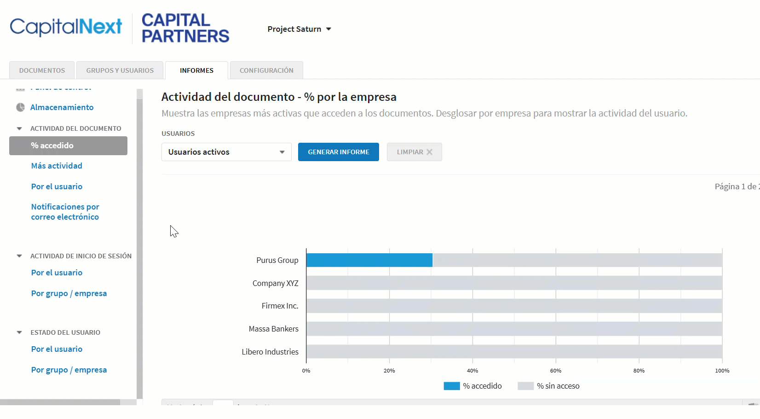Screen dimensions: 760x419
Task: Click the CapitalNext logo
Action: tap(66, 27)
